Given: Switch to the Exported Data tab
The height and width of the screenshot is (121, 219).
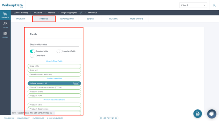Looking at the screenshot, I should [x=67, y=19].
